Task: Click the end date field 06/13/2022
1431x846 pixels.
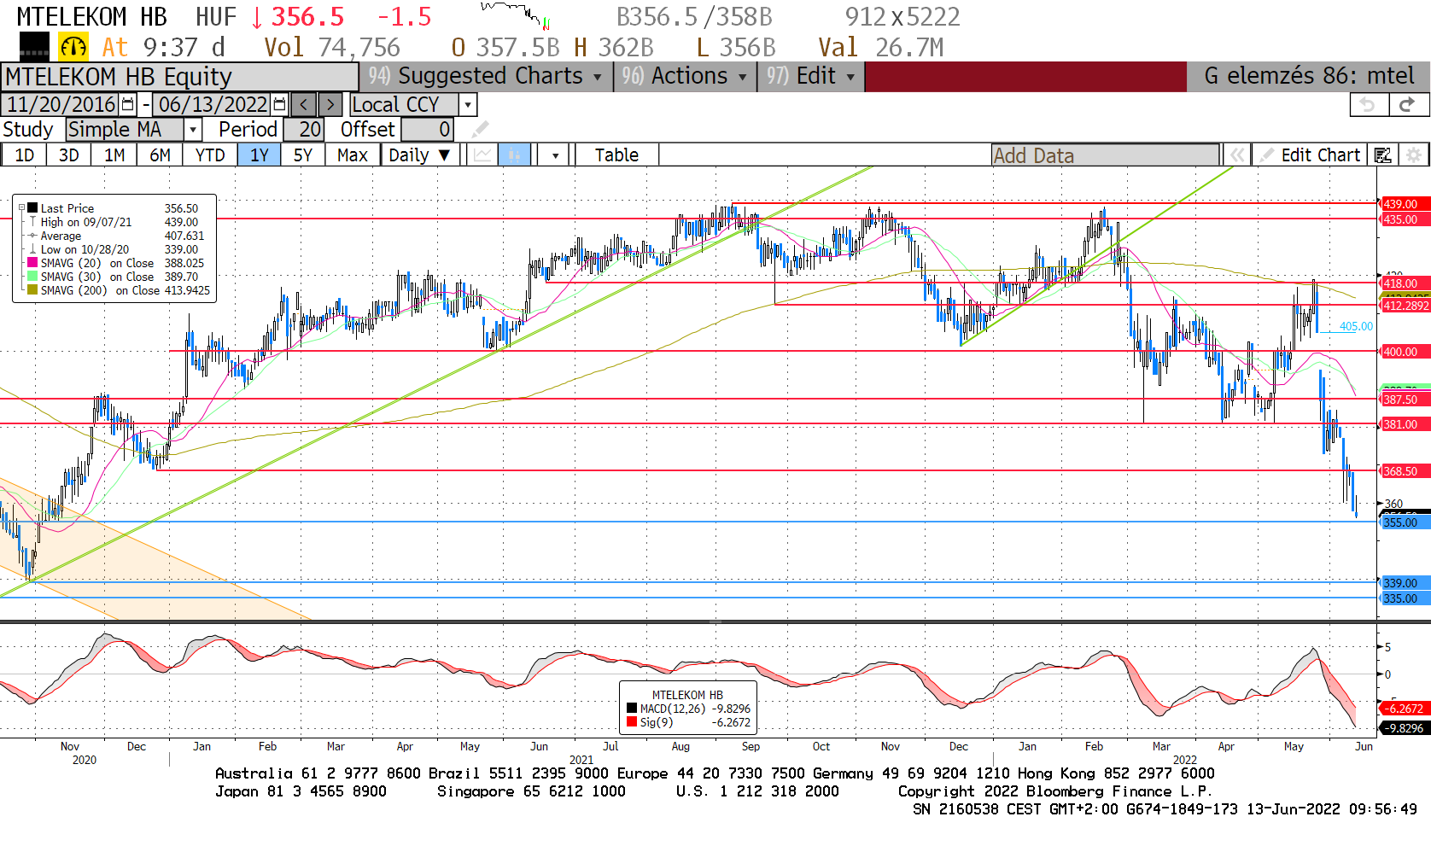Action: 213,104
